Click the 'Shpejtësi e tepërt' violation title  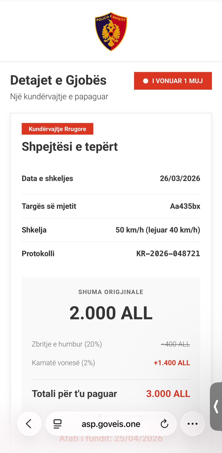pyautogui.click(x=70, y=147)
